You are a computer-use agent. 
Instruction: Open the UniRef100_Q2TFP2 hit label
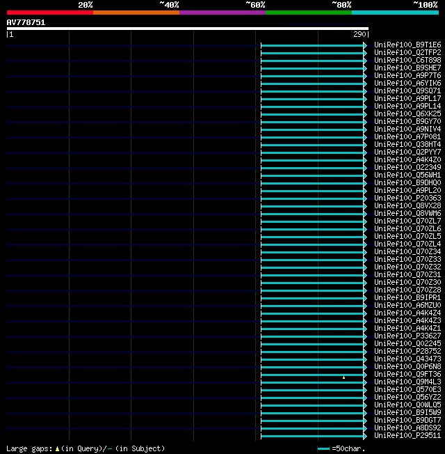pos(407,52)
